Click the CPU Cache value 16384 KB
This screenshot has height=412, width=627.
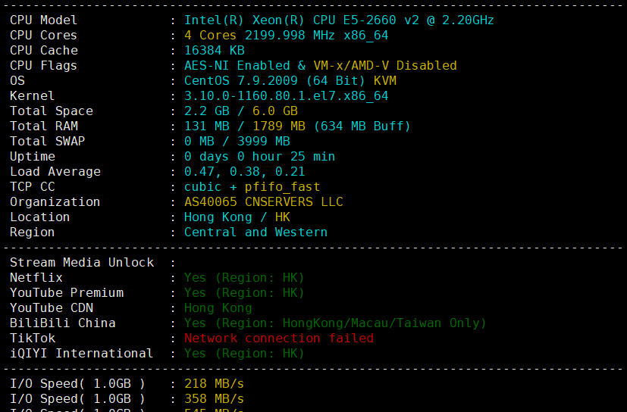pyautogui.click(x=214, y=50)
